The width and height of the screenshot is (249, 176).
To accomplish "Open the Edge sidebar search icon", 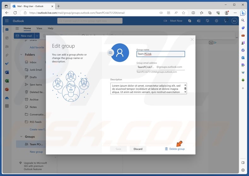I will coord(243,20).
